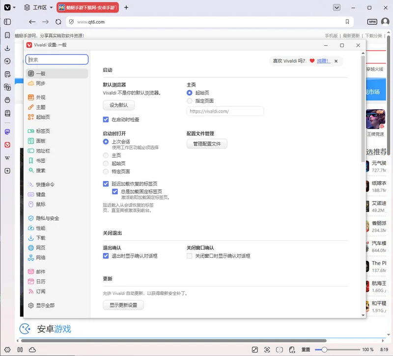Toggle 退出时显示确认对话框 checkbox
Screen dimensions: 393x356
[106, 256]
